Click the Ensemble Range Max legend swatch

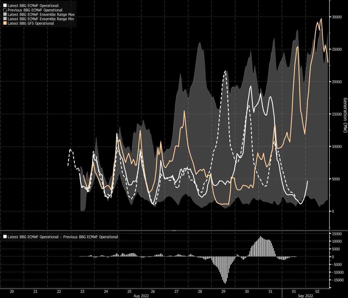click(x=5, y=14)
